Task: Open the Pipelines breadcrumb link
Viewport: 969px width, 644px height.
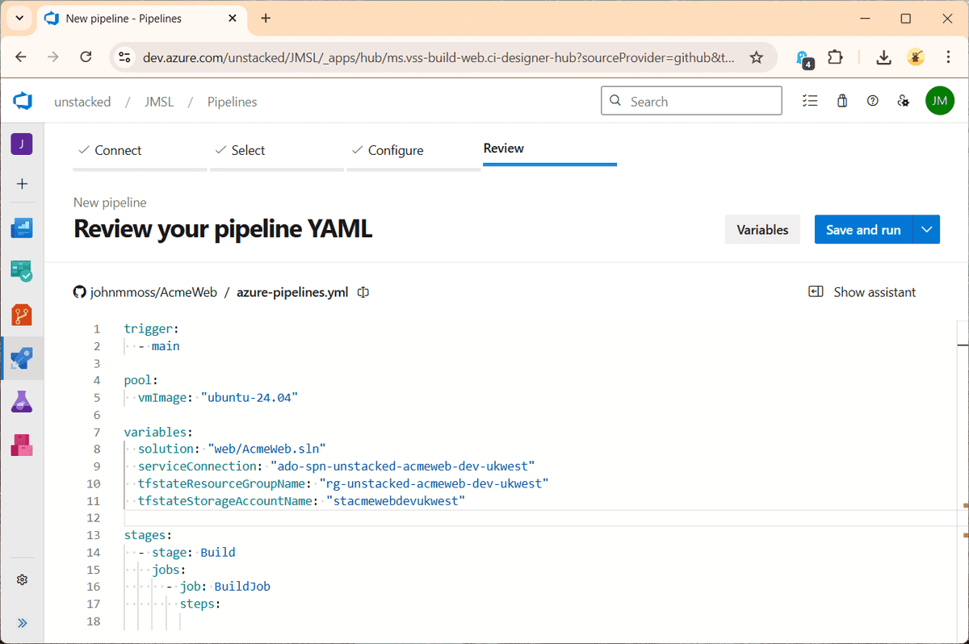Action: 232,102
